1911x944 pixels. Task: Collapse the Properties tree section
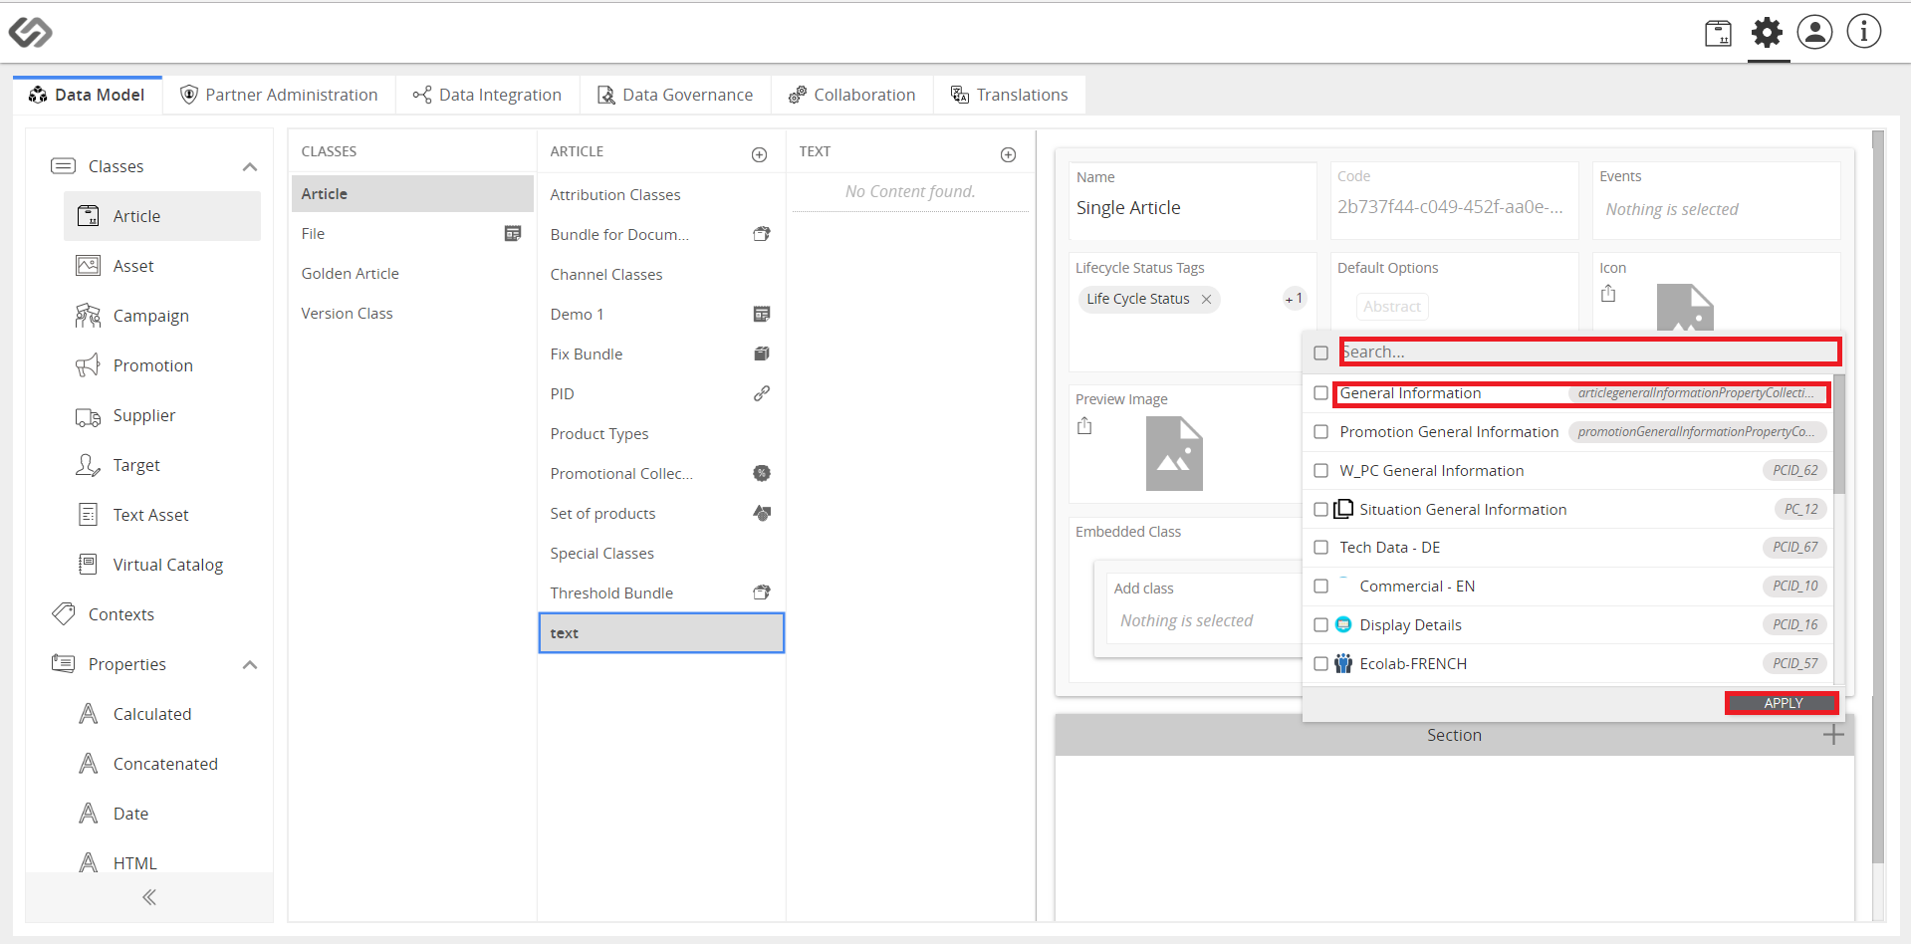coord(250,664)
